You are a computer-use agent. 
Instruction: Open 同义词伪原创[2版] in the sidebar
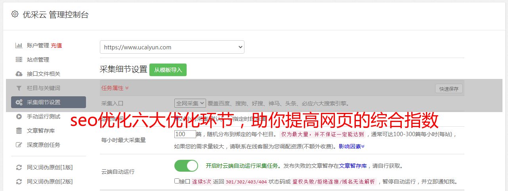click(x=50, y=182)
